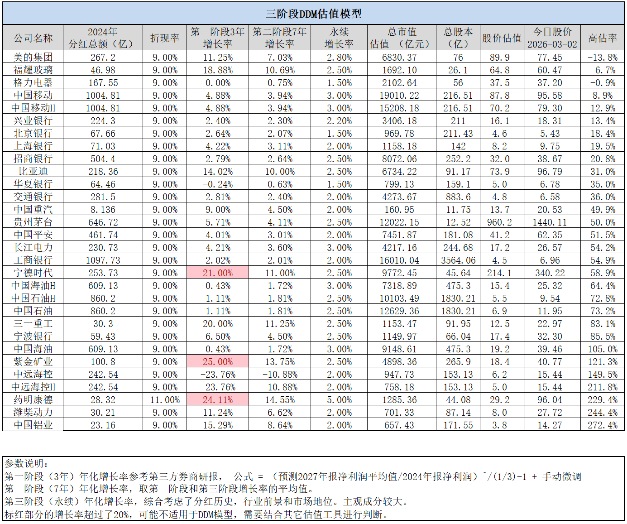The height and width of the screenshot is (524, 627).
Task: Click the 中国铝业 row label
Action: (x=33, y=425)
